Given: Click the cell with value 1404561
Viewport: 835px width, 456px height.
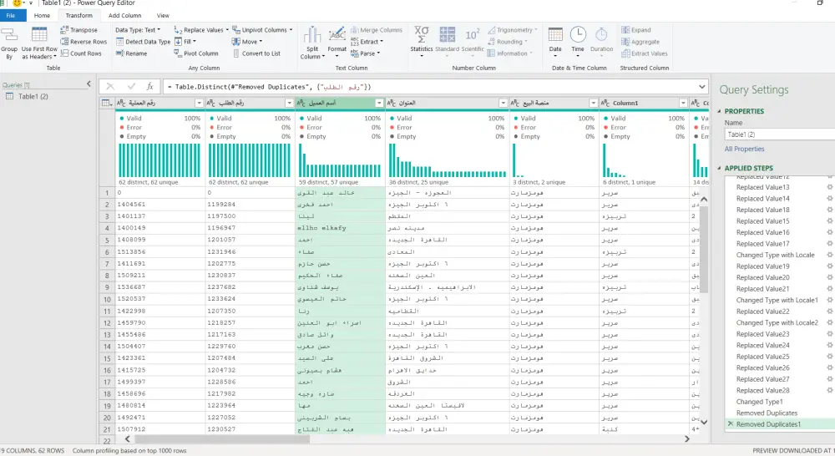Looking at the screenshot, I should coord(159,204).
